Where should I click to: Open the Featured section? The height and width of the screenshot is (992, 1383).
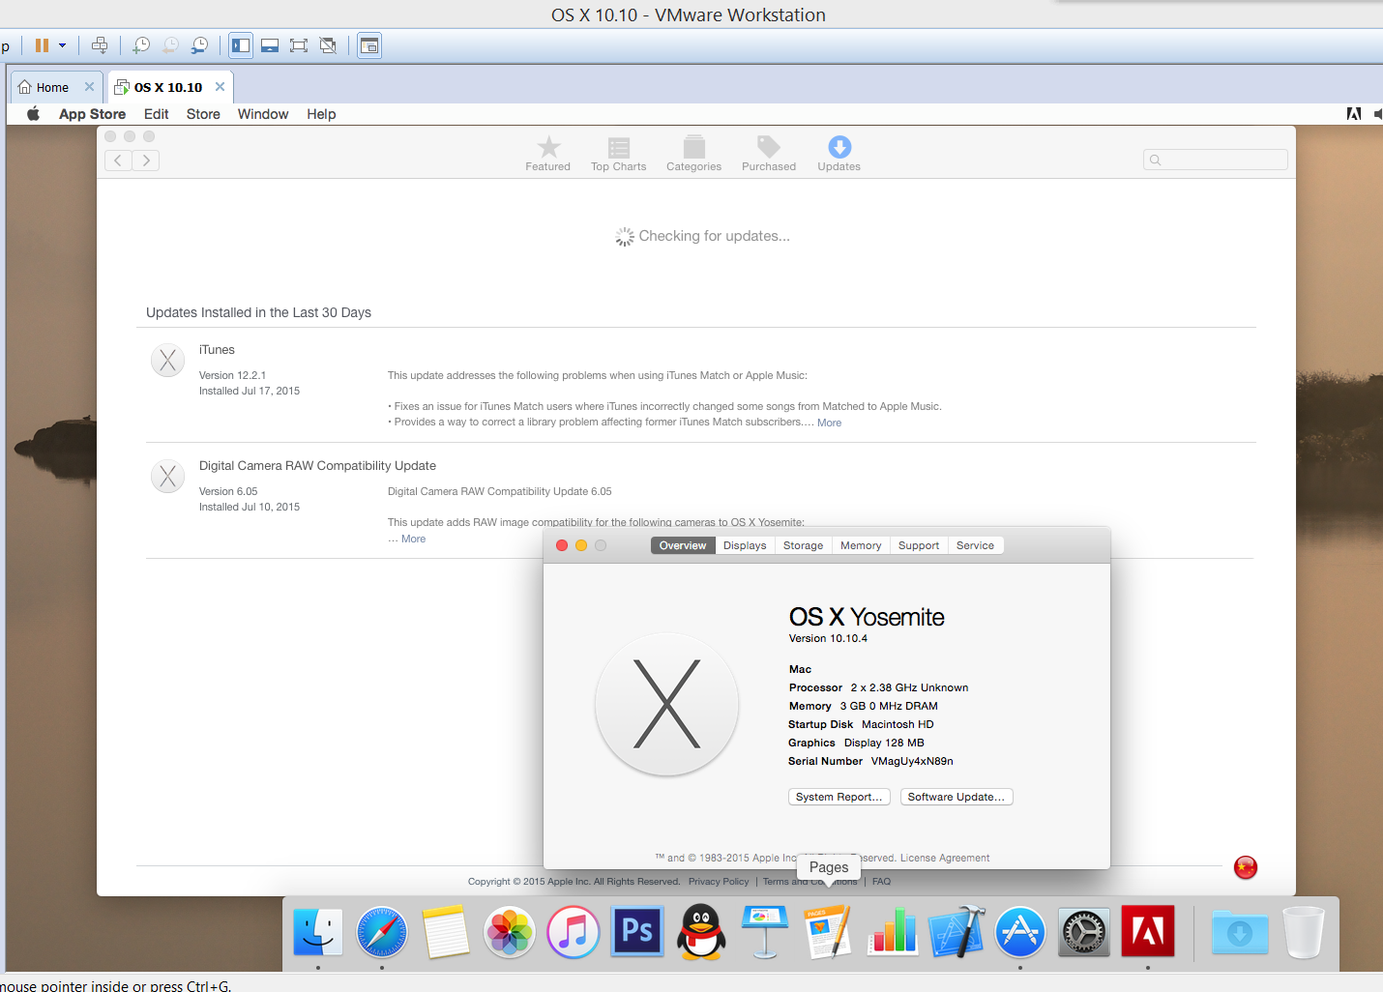click(x=548, y=154)
